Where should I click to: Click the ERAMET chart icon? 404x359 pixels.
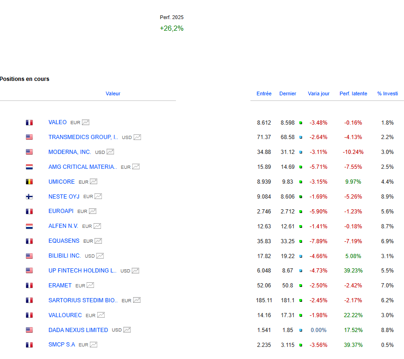pos(90,286)
